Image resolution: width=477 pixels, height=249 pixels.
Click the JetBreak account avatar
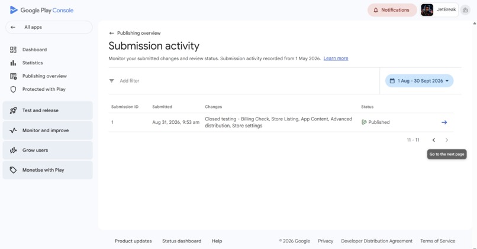(427, 10)
